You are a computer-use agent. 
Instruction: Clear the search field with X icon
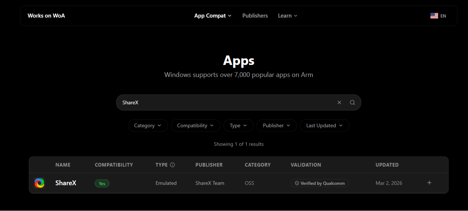coord(339,102)
